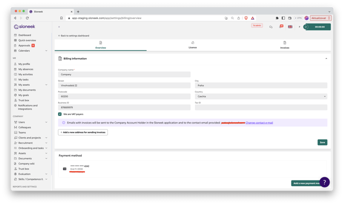Click the browser address bar URL

coord(106,18)
